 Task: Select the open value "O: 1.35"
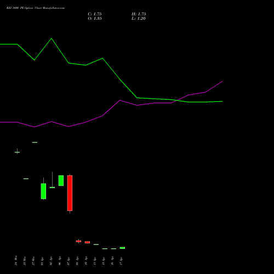[x=95, y=19]
